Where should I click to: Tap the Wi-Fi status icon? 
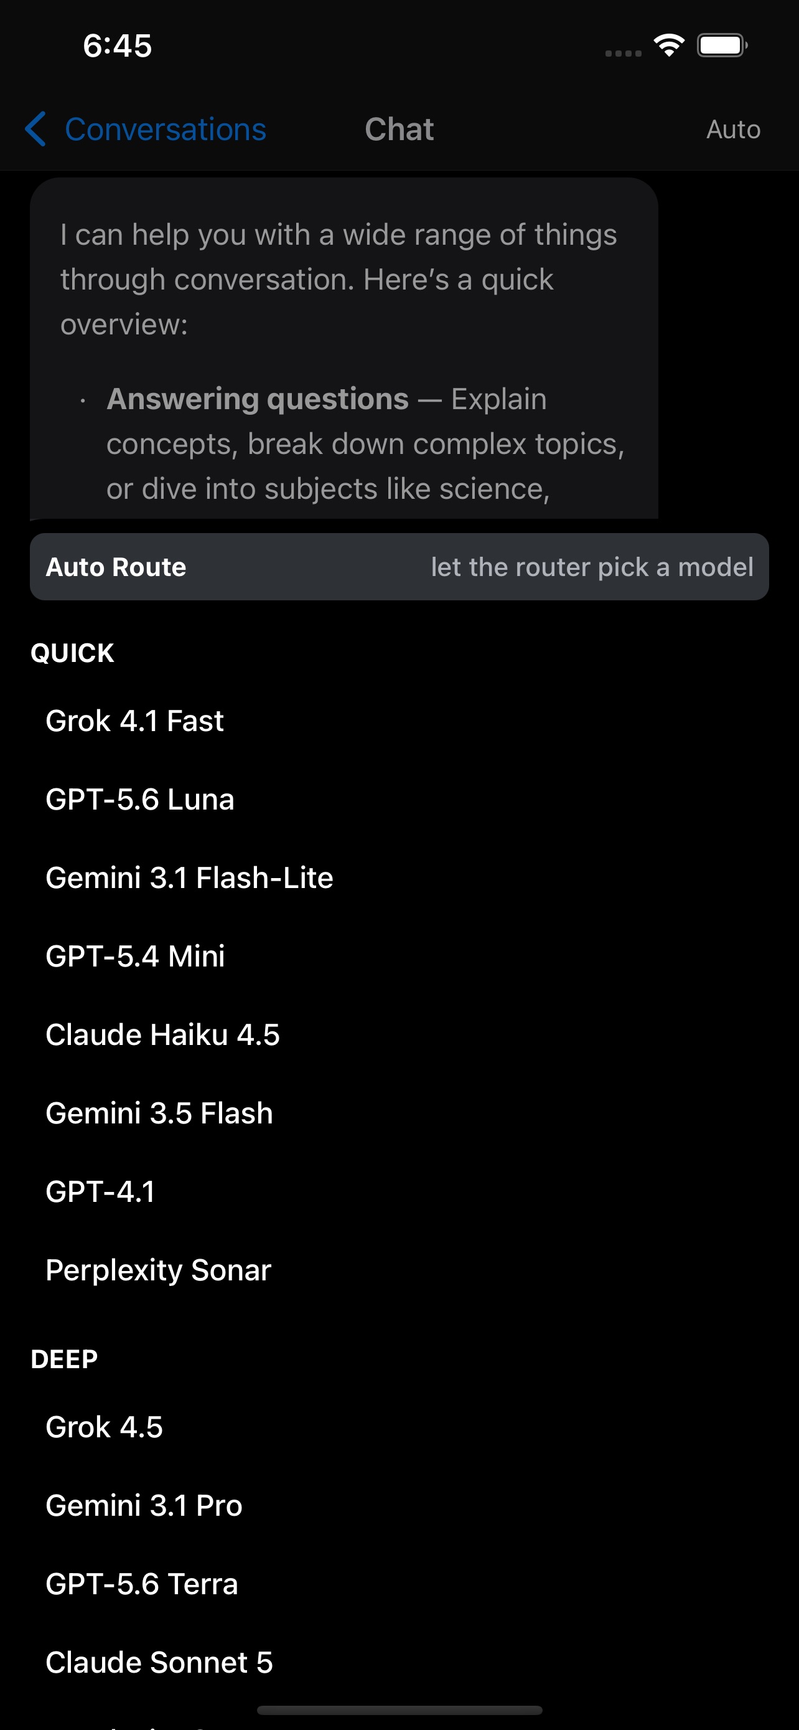pyautogui.click(x=668, y=45)
